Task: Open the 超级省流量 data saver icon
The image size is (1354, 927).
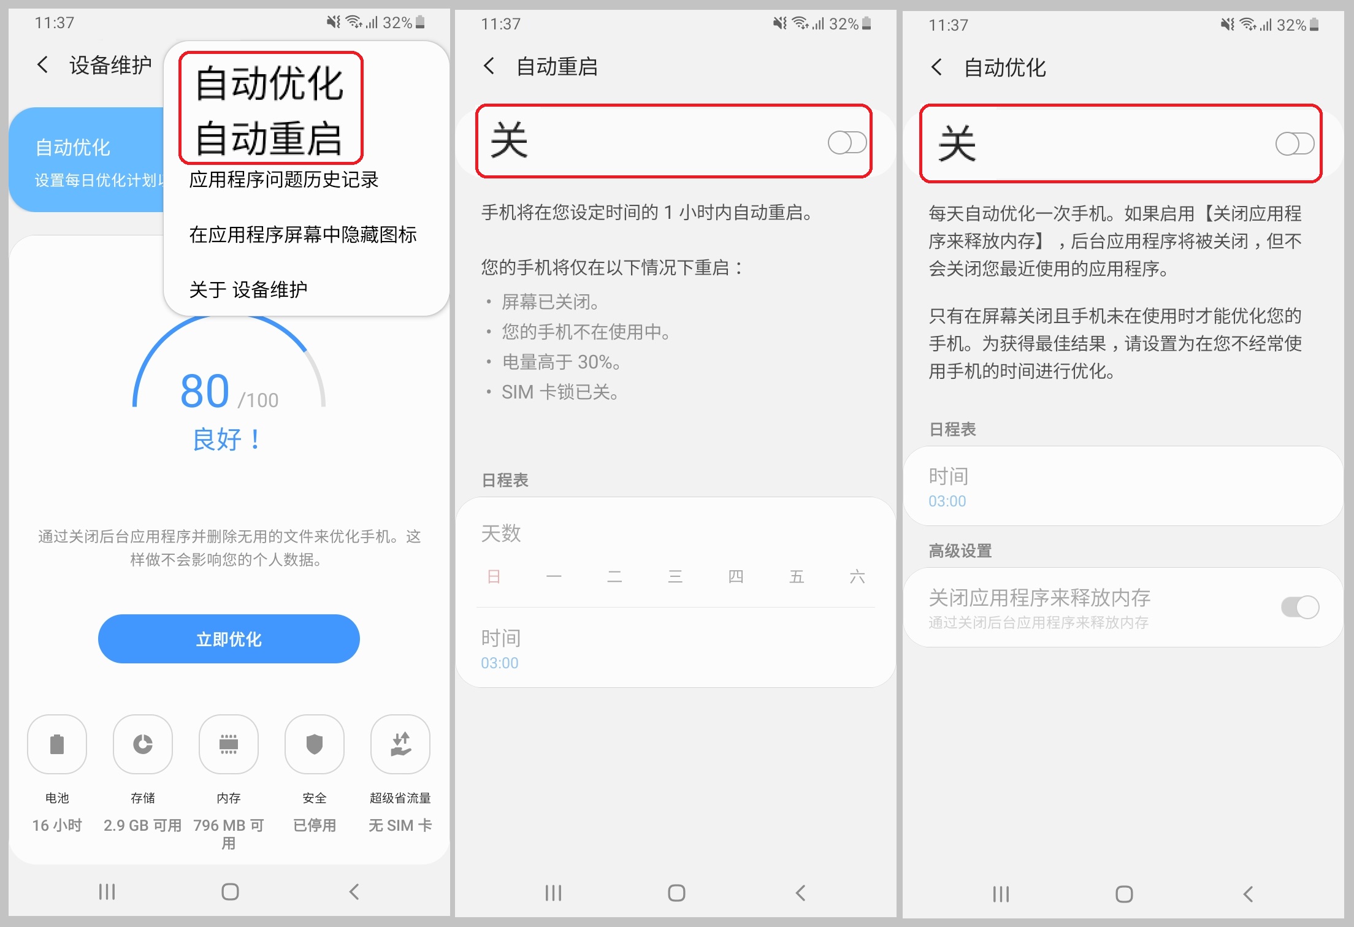Action: 400,744
